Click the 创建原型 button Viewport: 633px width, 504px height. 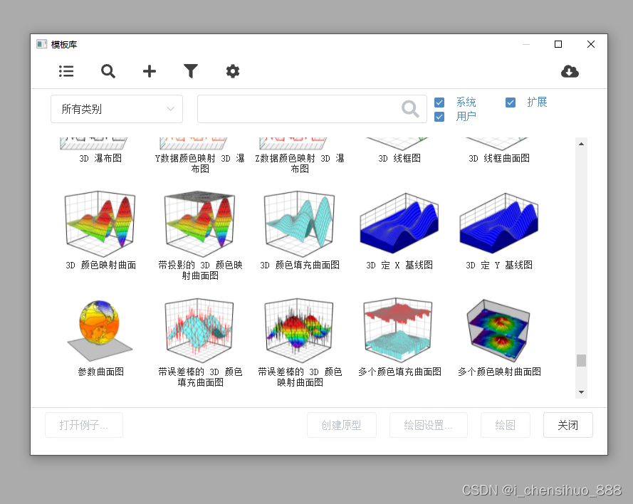pyautogui.click(x=342, y=424)
